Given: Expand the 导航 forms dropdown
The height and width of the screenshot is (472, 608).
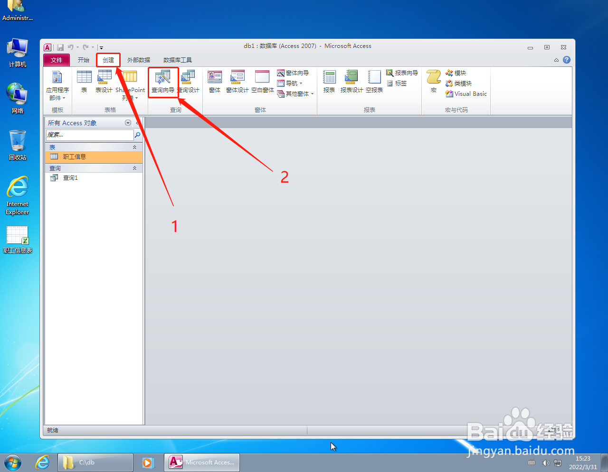Looking at the screenshot, I should coord(290,83).
